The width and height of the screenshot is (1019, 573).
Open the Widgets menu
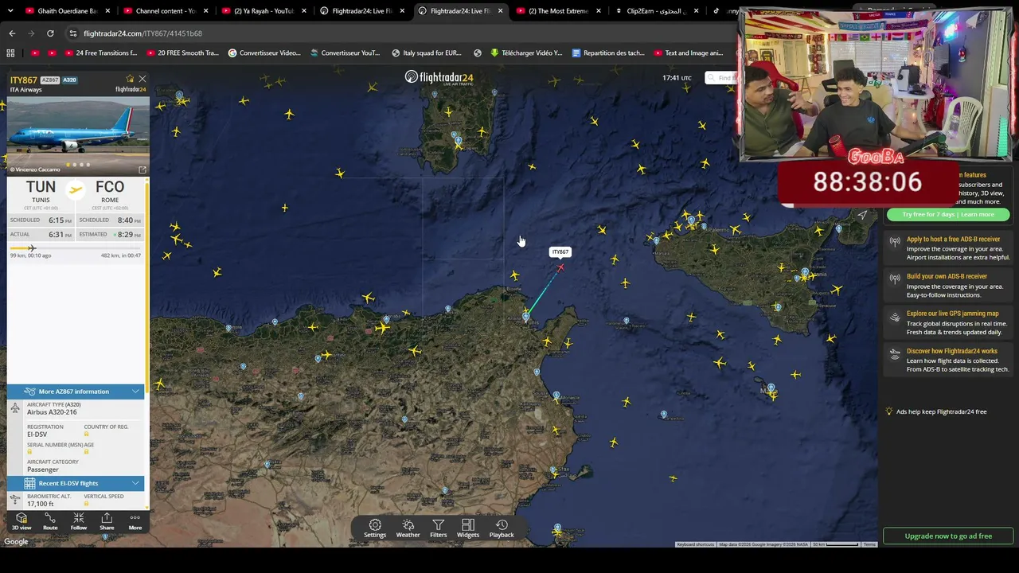[x=468, y=528]
